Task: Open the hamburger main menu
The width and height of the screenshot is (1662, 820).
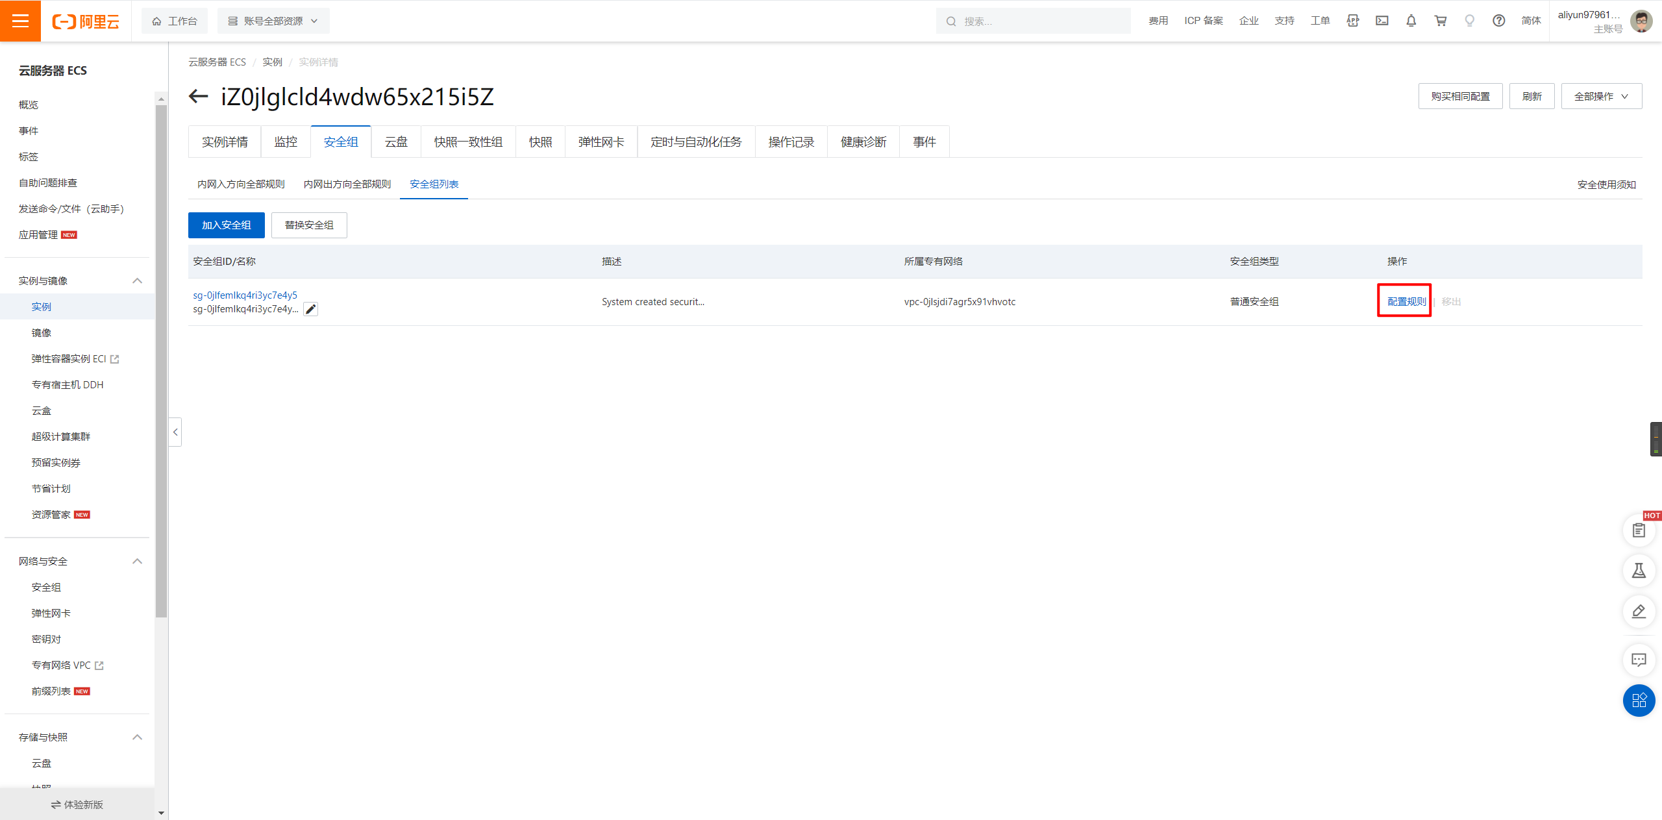Action: (20, 21)
